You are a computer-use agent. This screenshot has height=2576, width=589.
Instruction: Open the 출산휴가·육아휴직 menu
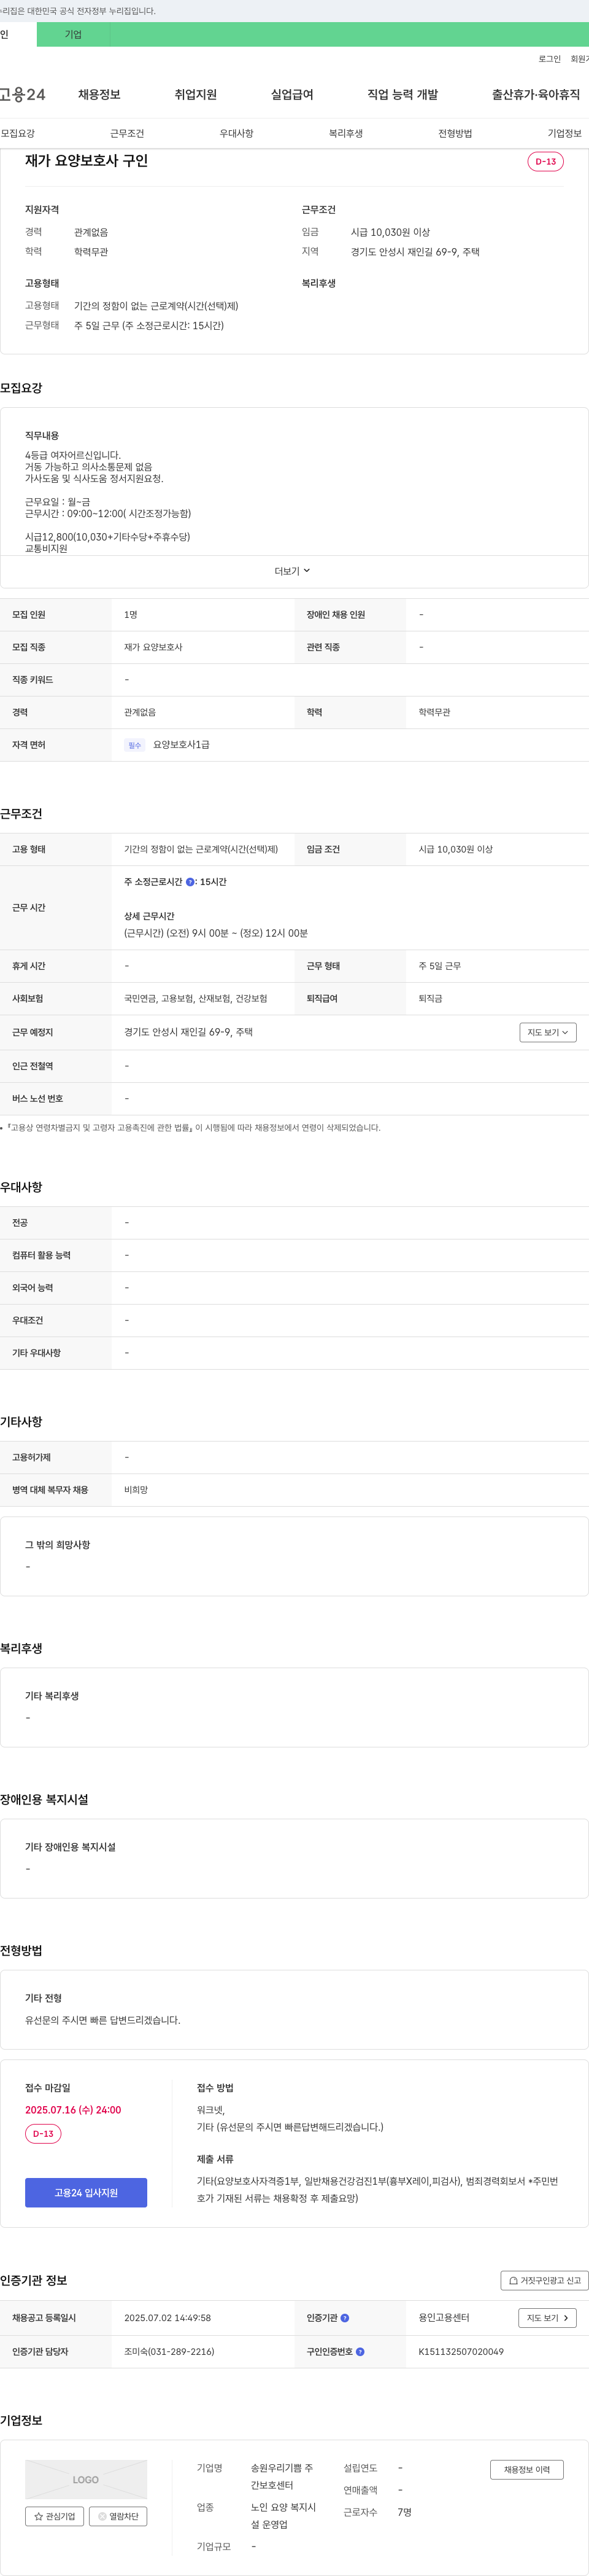536,95
